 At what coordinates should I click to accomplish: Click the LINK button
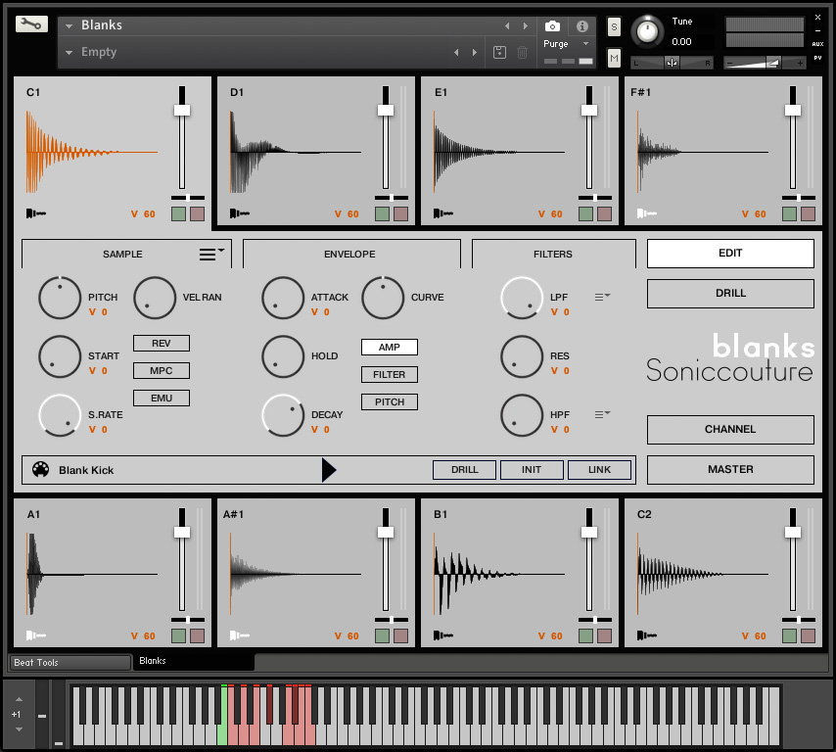pyautogui.click(x=599, y=470)
